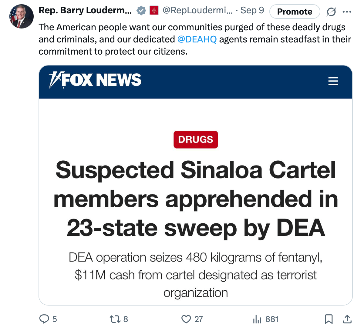Screen dimensions: 361x331
Task: Click the red Capitol affiliation badge
Action: (x=154, y=11)
